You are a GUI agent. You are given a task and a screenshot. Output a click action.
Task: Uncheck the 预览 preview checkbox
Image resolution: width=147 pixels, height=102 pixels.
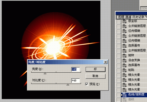(x=87, y=84)
